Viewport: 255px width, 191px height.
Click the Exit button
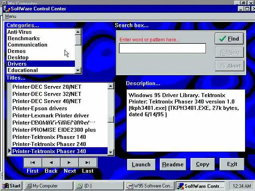click(232, 164)
